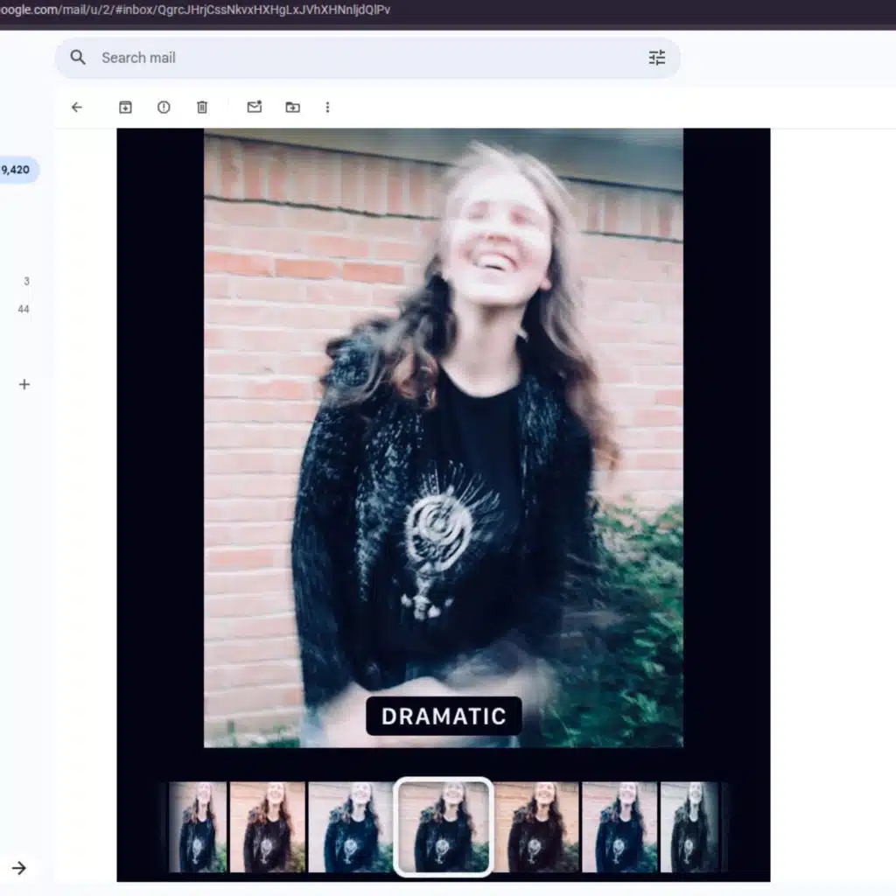
Task: Choose the leftmost filter thumbnail
Action: point(197,827)
